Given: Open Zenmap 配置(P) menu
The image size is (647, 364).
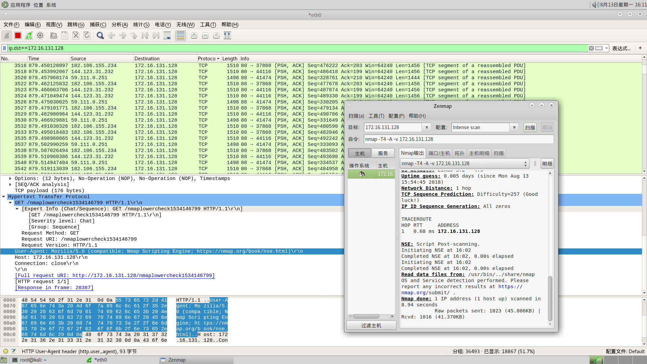Looking at the screenshot, I should 396,116.
